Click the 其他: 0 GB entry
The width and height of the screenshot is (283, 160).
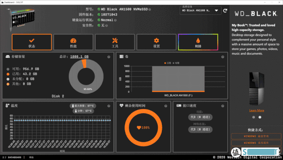click(x=19, y=84)
